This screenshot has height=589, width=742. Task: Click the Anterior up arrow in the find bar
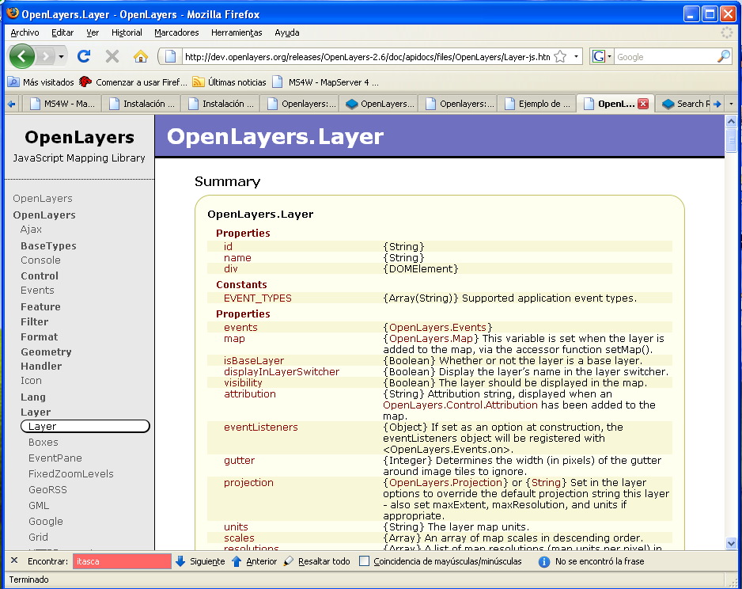(x=237, y=561)
